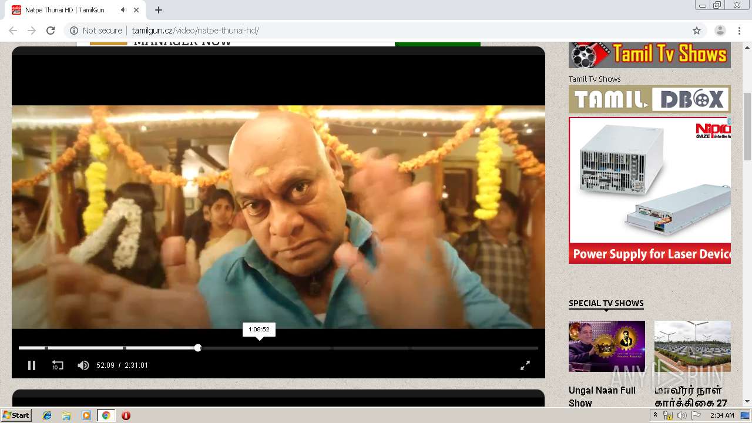Go back in browser history

point(13,31)
